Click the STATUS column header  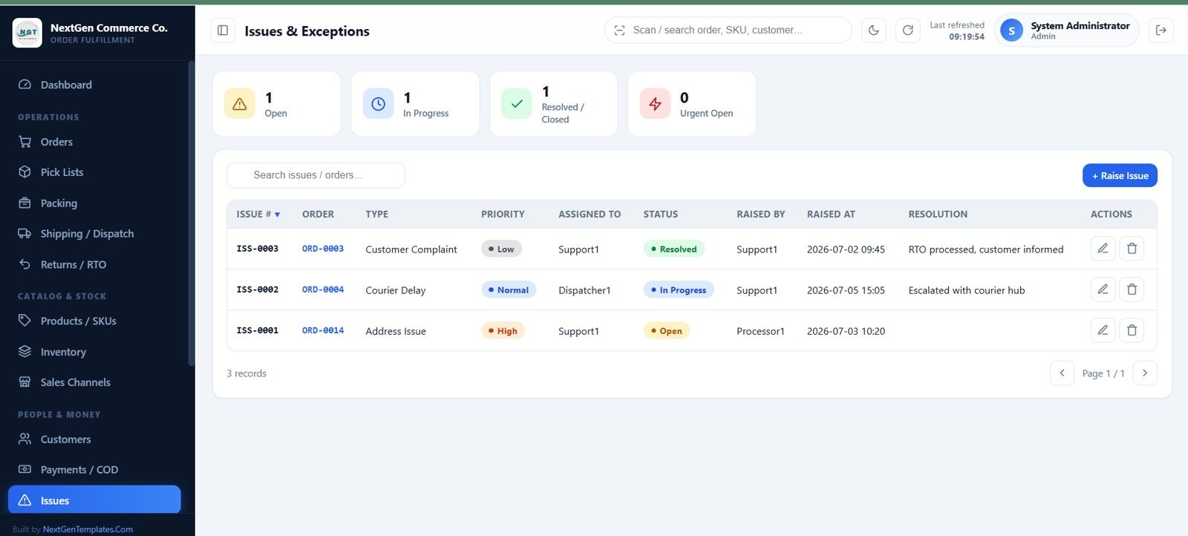click(661, 214)
